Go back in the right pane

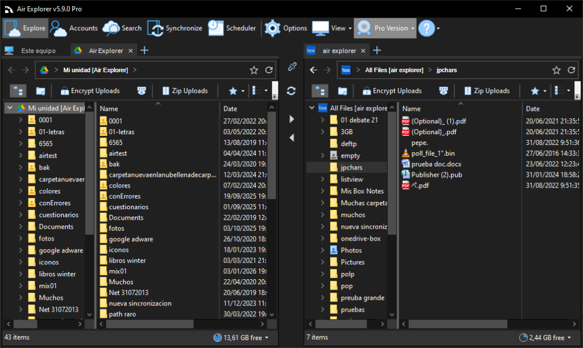314,70
